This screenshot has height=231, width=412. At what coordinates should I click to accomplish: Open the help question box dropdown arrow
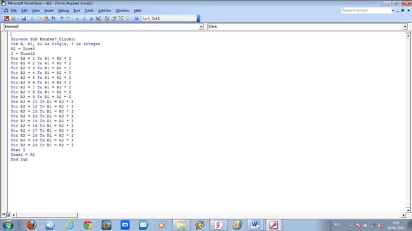click(393, 10)
